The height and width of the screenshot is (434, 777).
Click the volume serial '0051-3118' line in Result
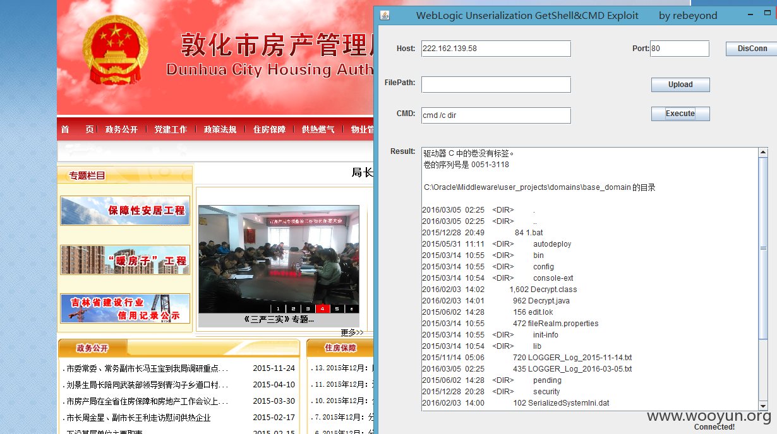tap(466, 165)
